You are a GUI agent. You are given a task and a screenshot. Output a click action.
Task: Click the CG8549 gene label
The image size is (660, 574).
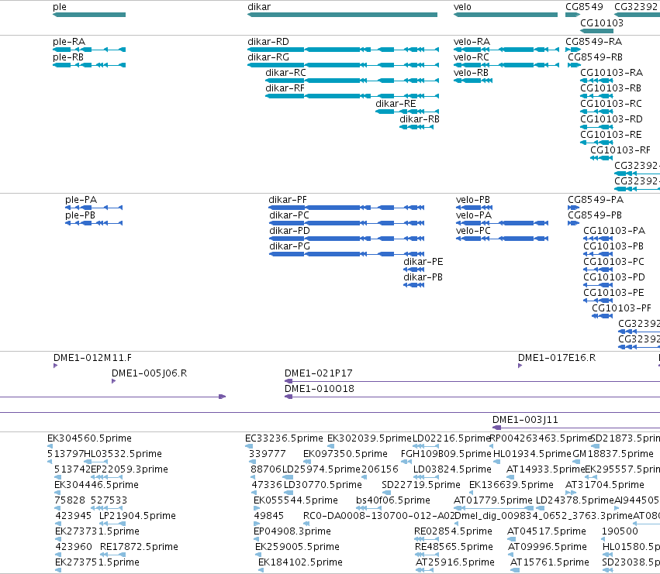point(584,7)
